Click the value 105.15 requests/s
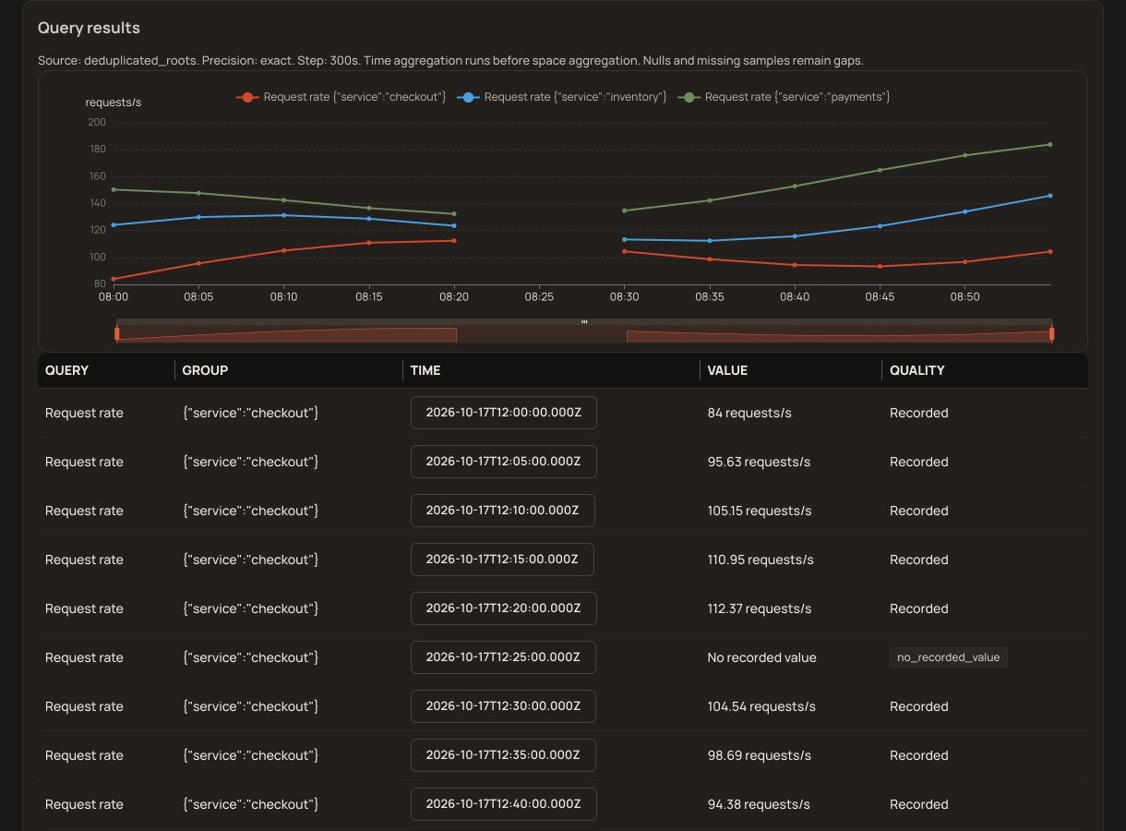Screen dimensions: 1126x831 pos(760,511)
